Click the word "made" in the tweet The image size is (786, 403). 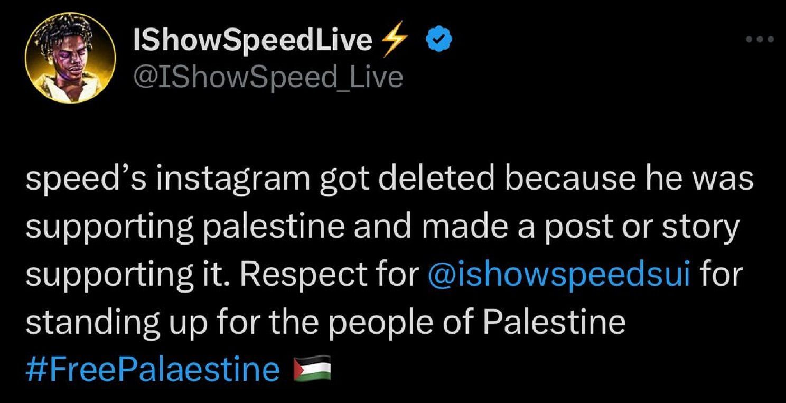[x=459, y=228]
